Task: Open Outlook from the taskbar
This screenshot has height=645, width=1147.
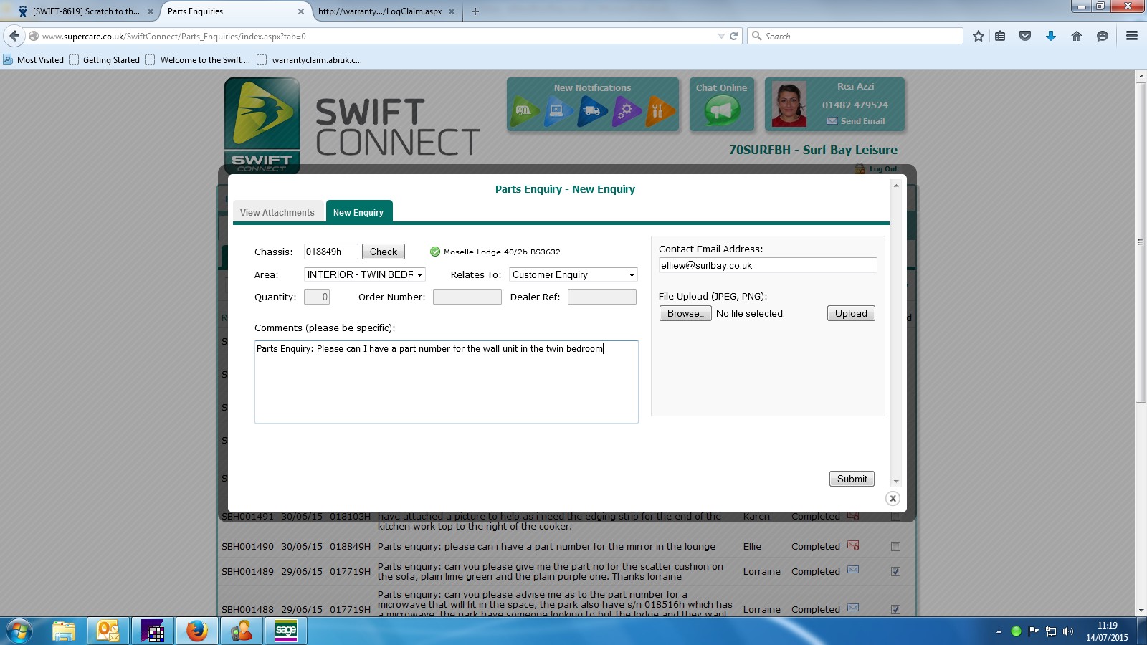Action: pos(108,631)
